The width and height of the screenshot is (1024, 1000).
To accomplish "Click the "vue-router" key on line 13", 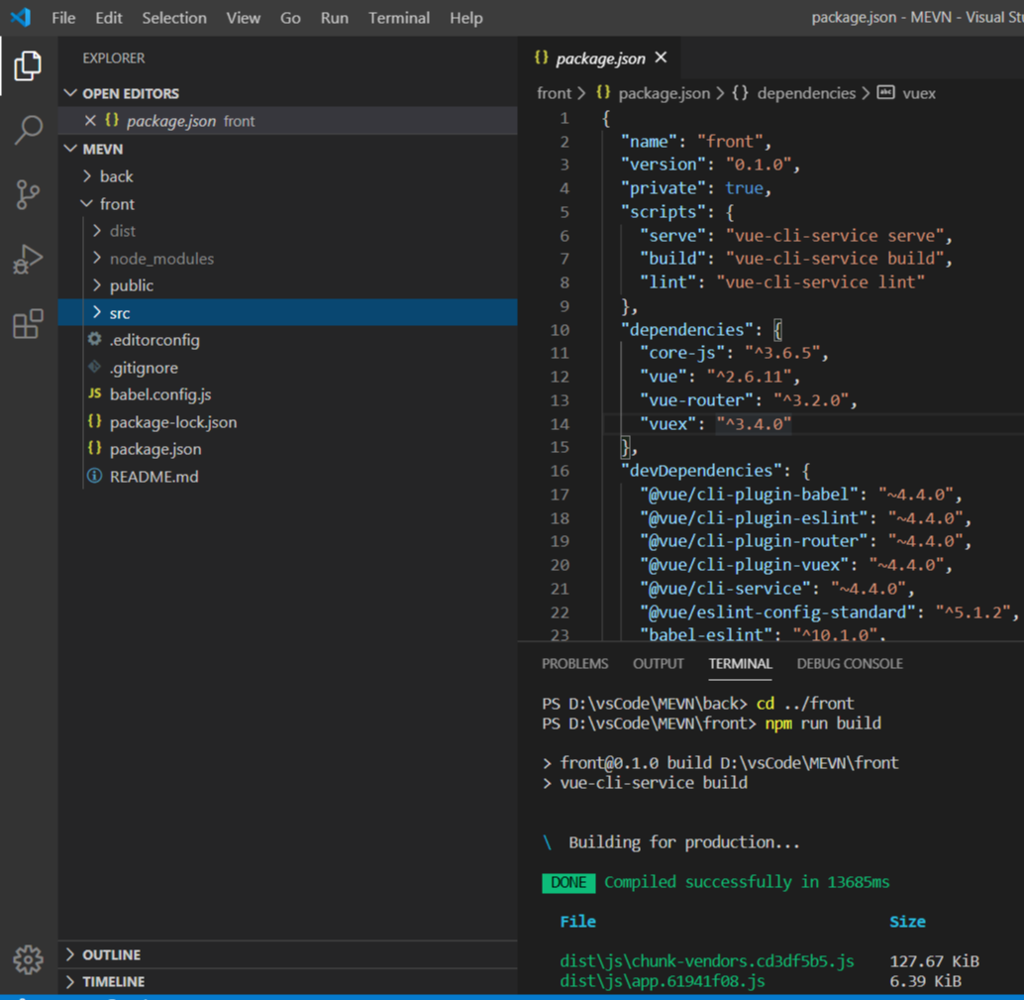I will coord(697,400).
